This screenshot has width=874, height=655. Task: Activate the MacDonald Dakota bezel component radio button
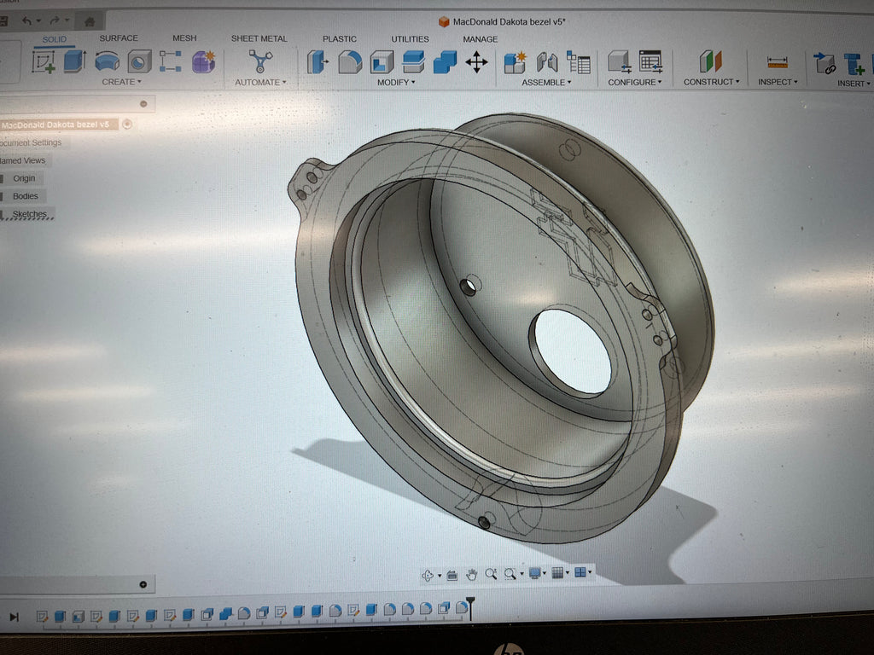(127, 125)
